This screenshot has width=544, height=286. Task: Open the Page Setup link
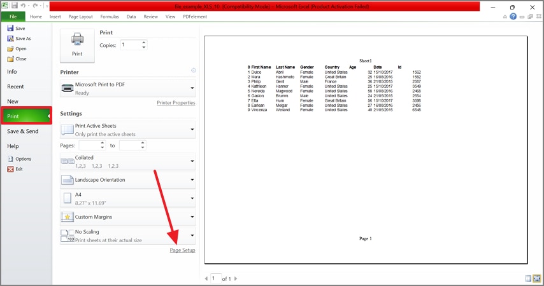click(182, 250)
